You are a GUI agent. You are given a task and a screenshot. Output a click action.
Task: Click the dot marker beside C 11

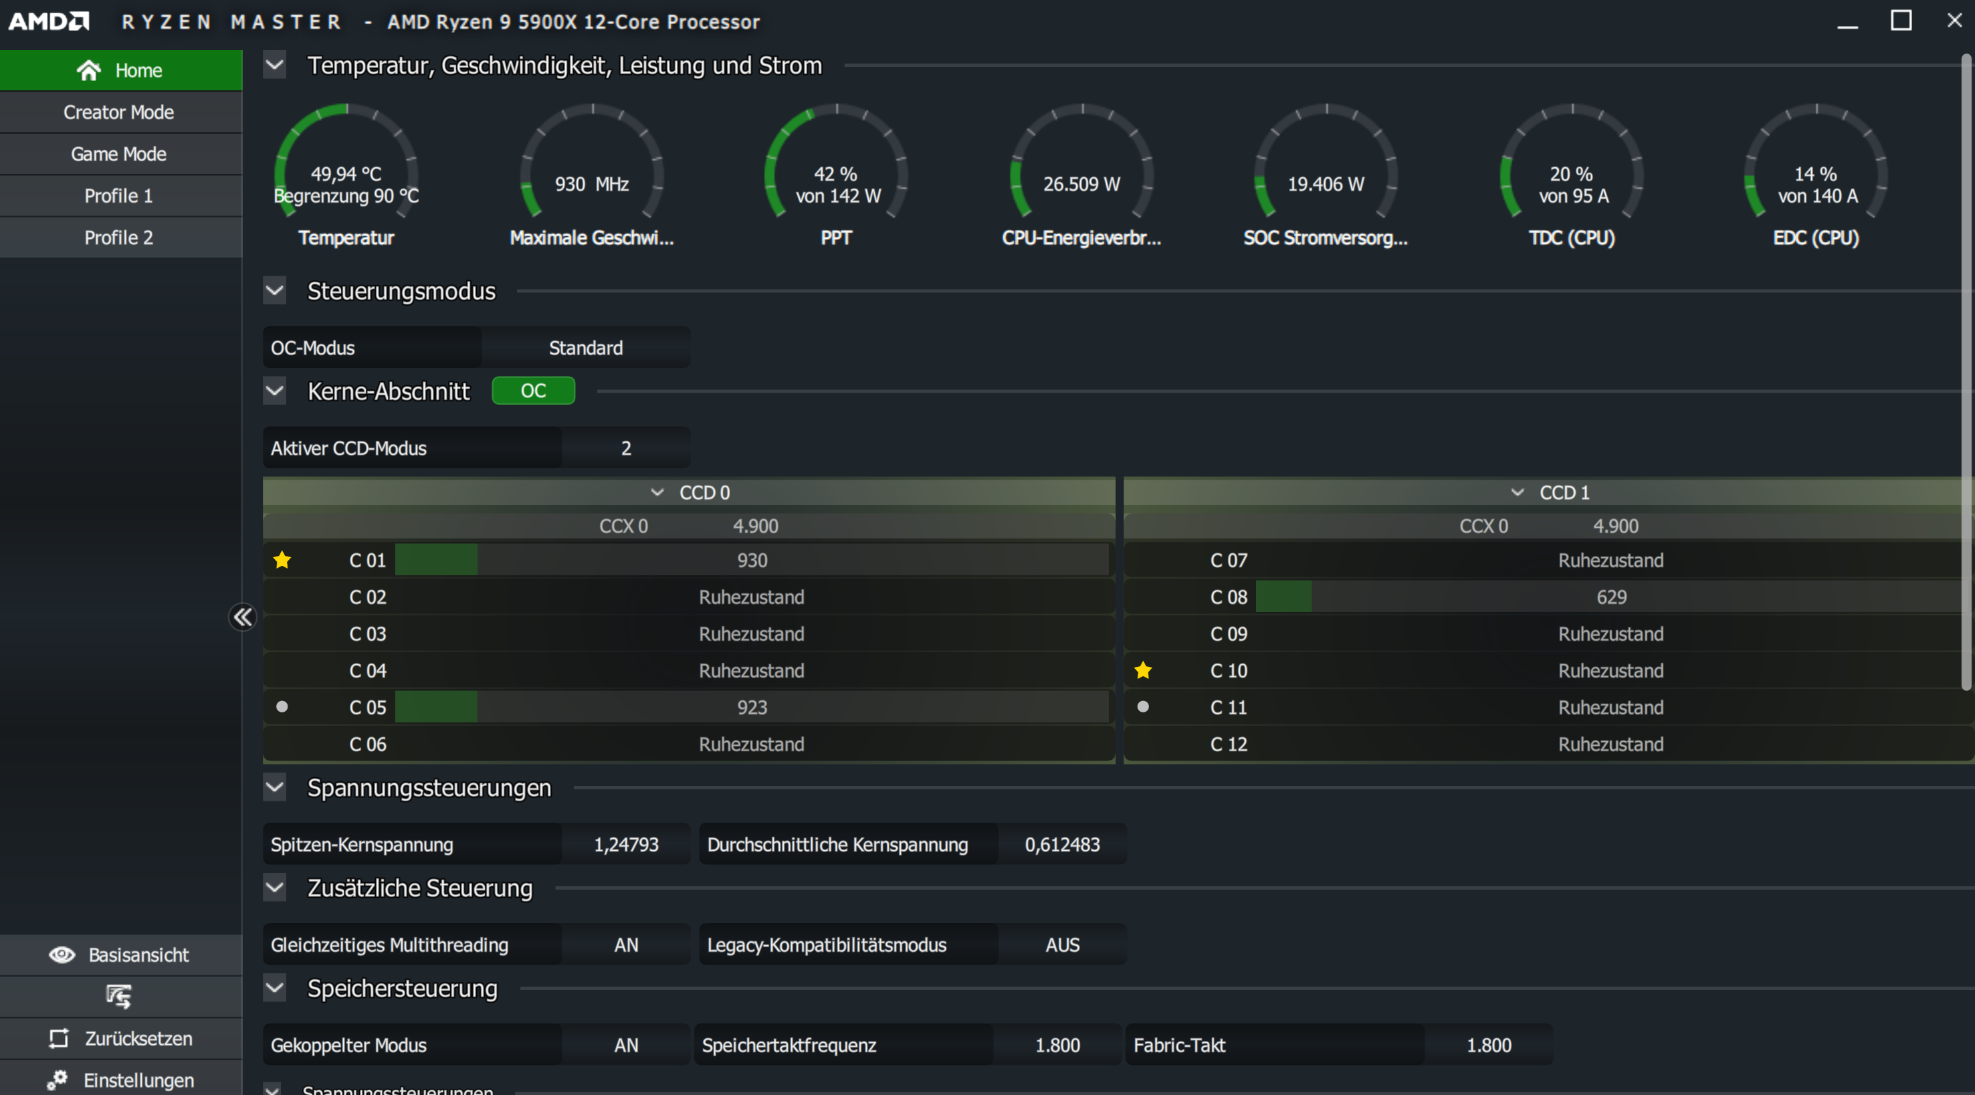click(1142, 707)
